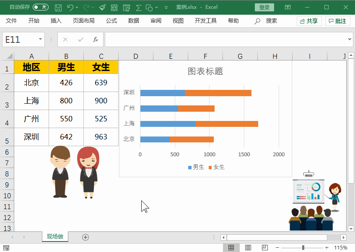Image resolution: width=355 pixels, height=252 pixels.
Task: Open Customize Quick Access Toolbar dropdown
Action: coord(166,8)
